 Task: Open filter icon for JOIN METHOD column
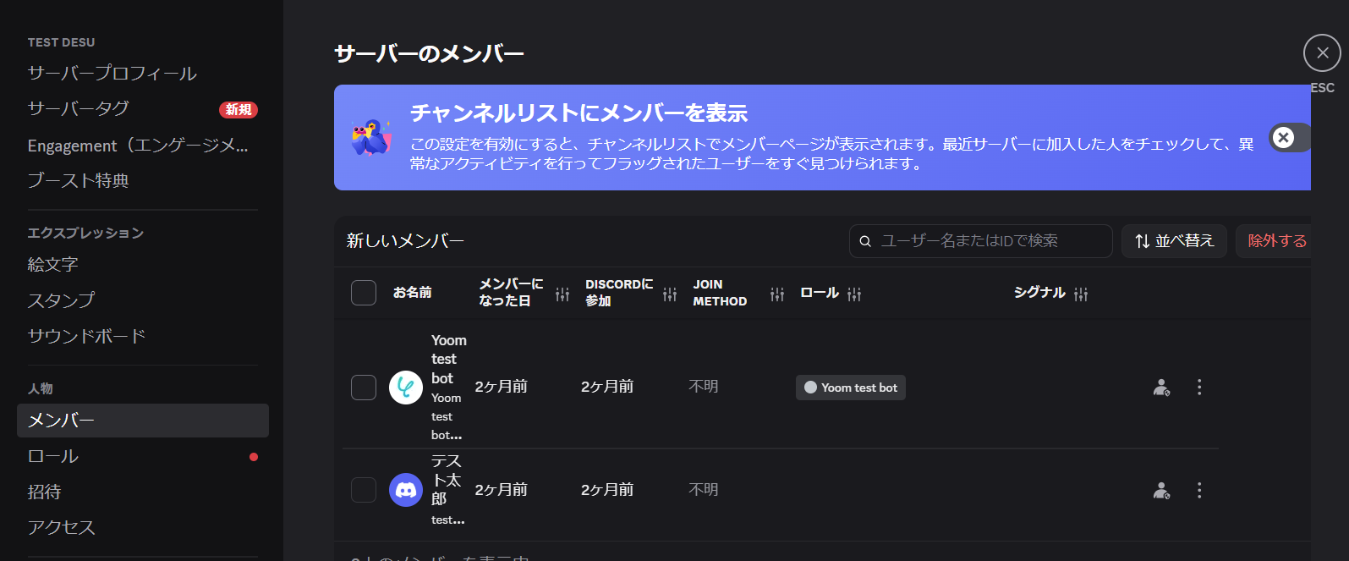[777, 294]
